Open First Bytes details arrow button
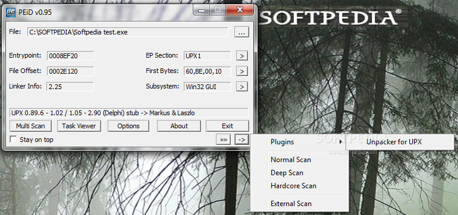458x215 pixels. pyautogui.click(x=242, y=71)
